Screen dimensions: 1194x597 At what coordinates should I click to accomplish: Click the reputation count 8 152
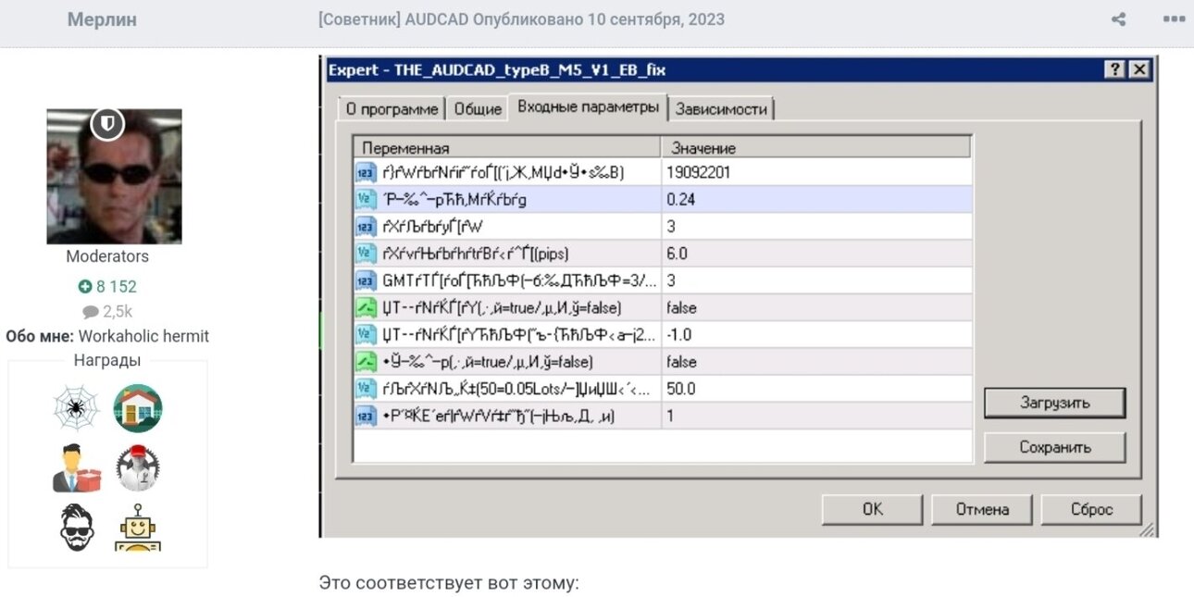[116, 287]
